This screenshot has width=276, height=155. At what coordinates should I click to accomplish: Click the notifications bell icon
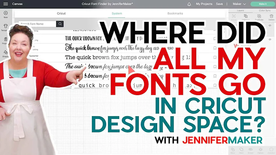[189, 4]
